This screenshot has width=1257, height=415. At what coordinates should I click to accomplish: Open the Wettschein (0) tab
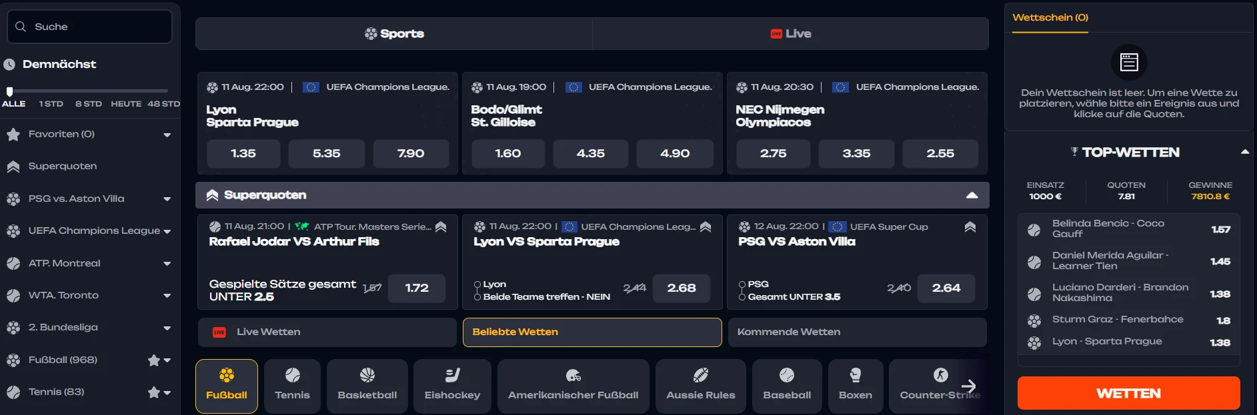(x=1050, y=18)
